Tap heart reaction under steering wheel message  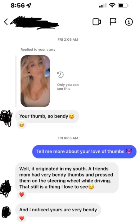click(x=22, y=195)
